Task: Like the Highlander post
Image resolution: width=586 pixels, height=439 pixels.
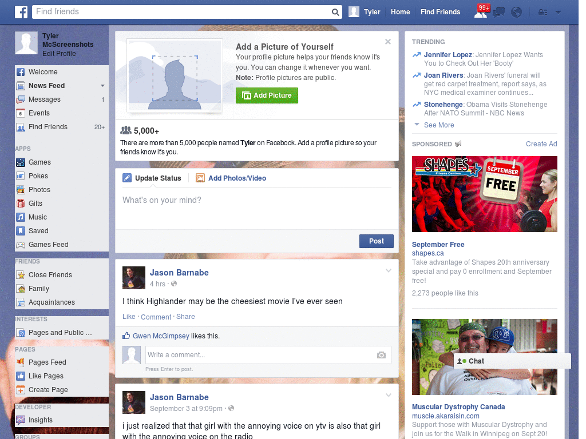Action: tap(129, 317)
